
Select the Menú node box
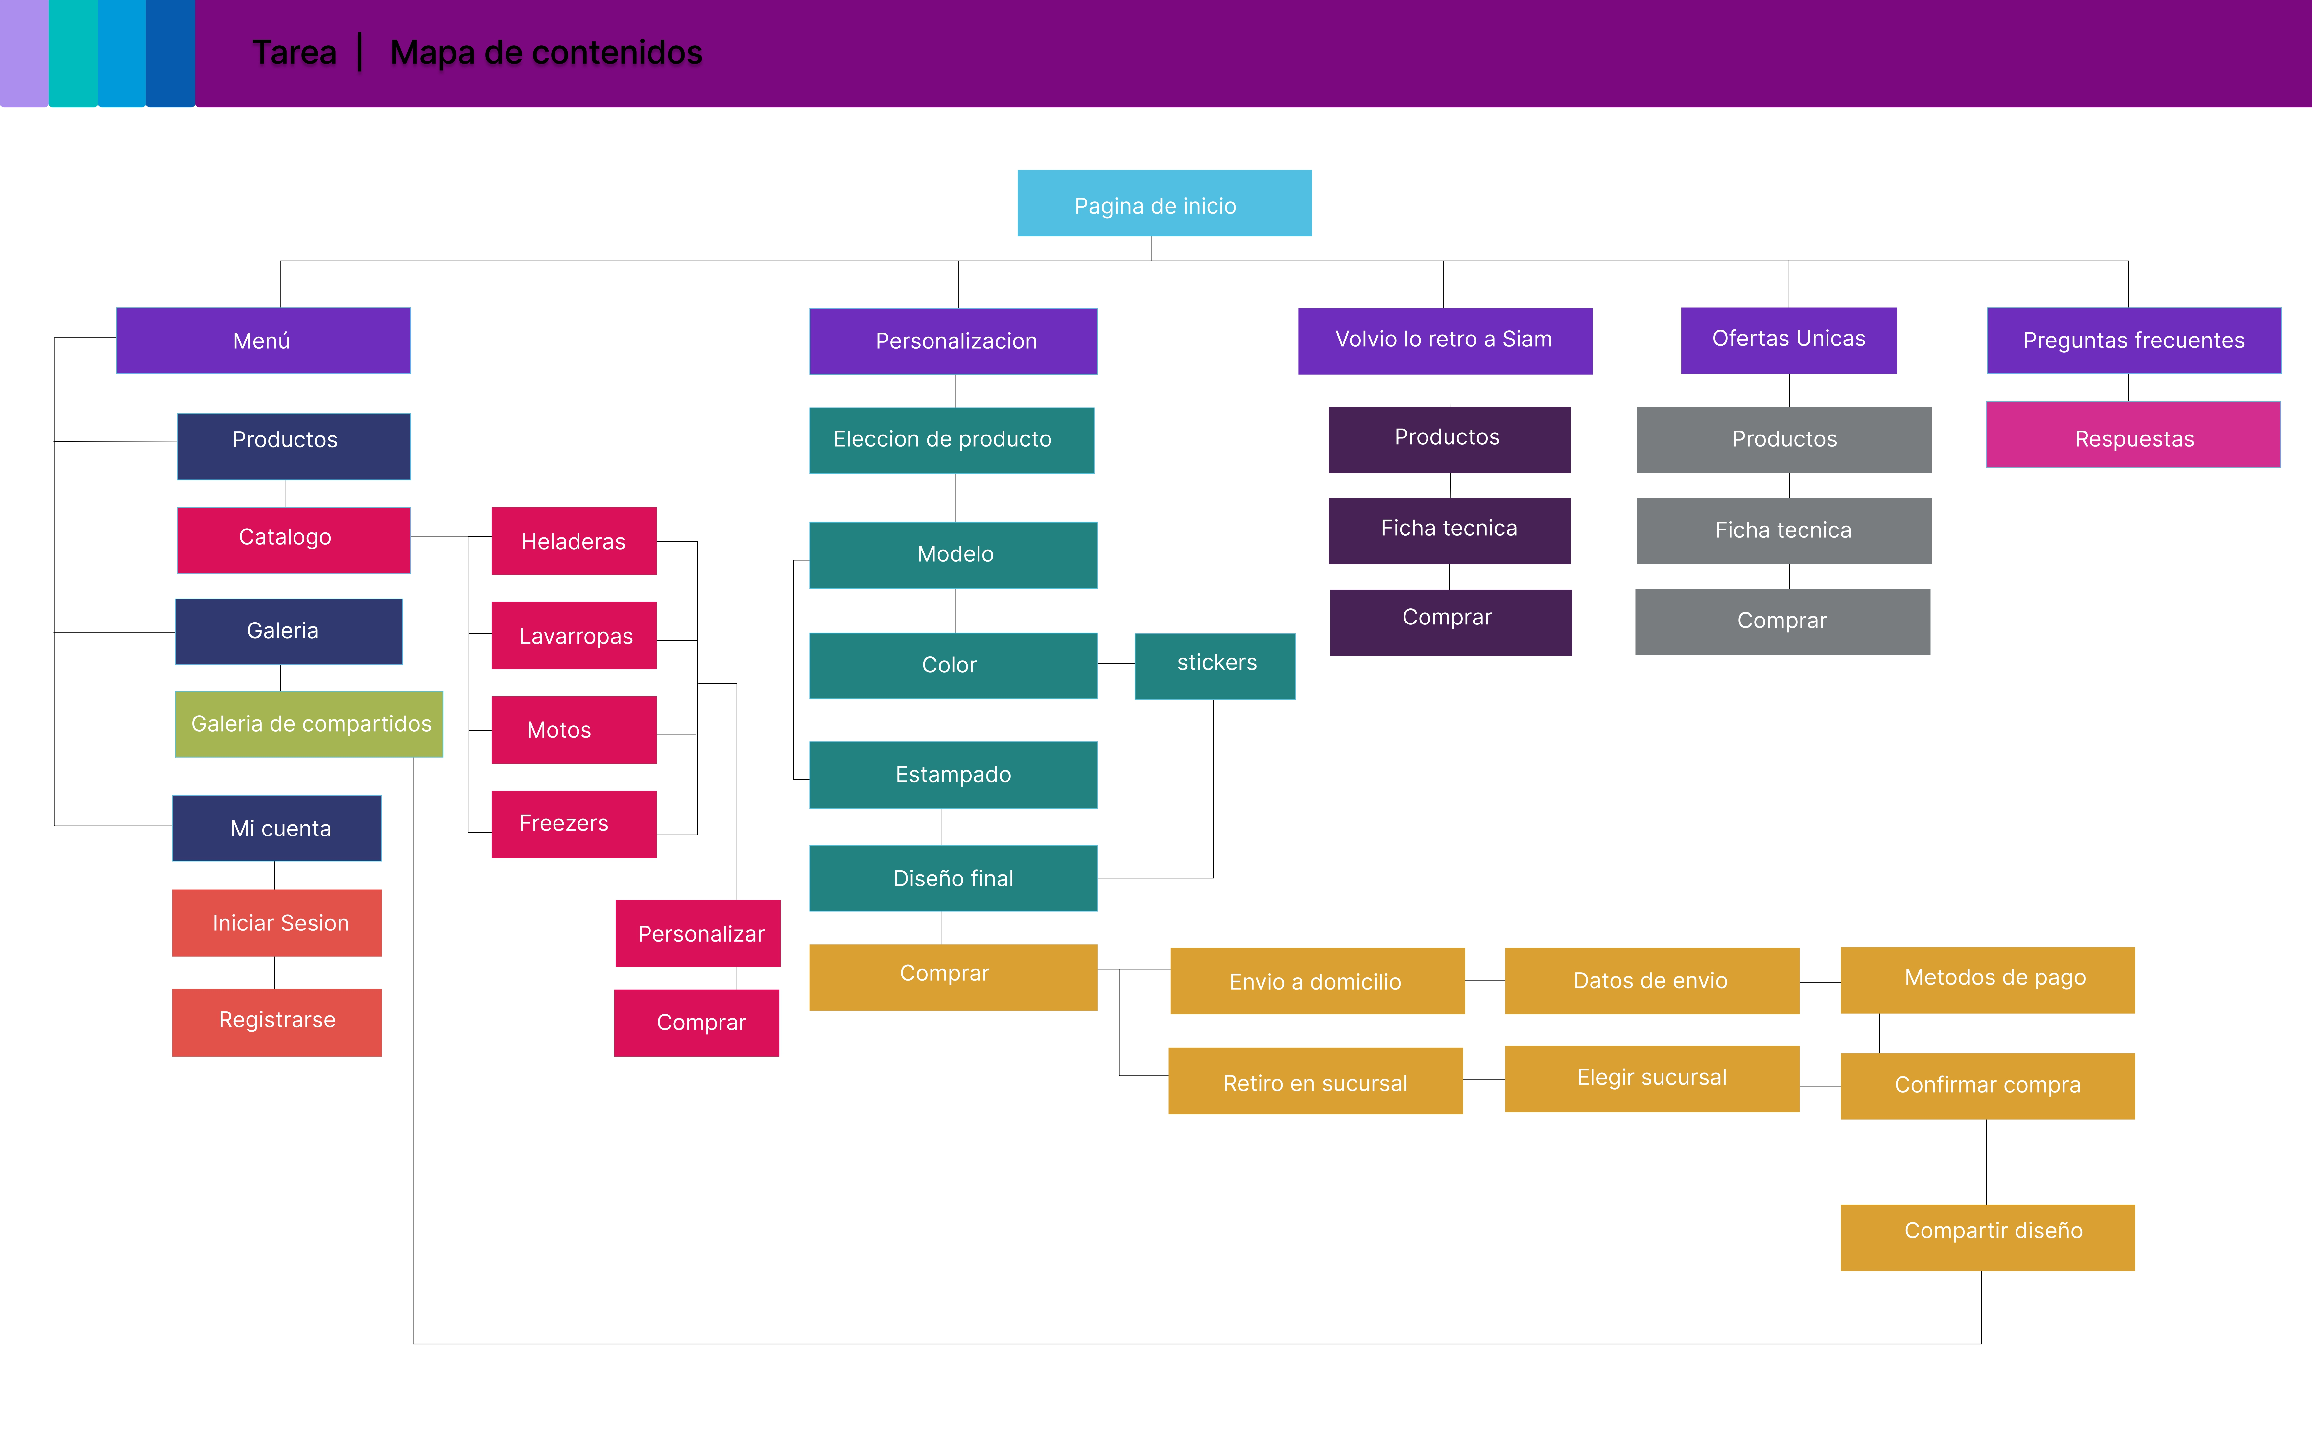click(x=263, y=341)
